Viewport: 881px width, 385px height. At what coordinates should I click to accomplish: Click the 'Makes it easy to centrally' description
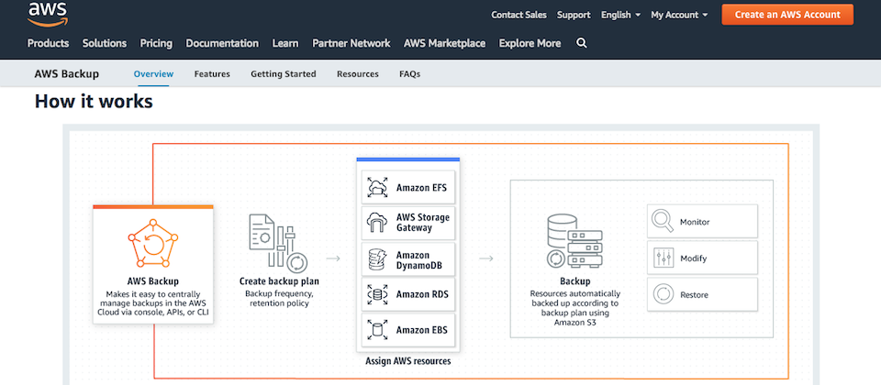[153, 303]
